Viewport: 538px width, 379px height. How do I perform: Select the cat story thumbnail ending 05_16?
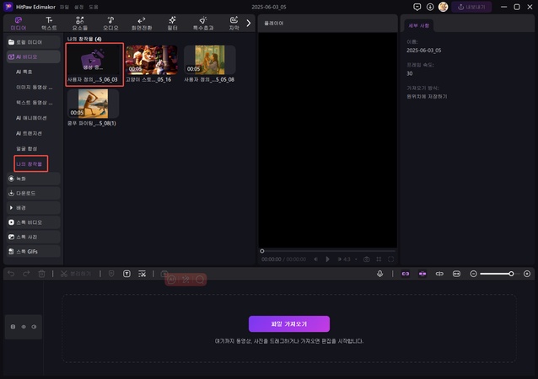[x=151, y=60]
